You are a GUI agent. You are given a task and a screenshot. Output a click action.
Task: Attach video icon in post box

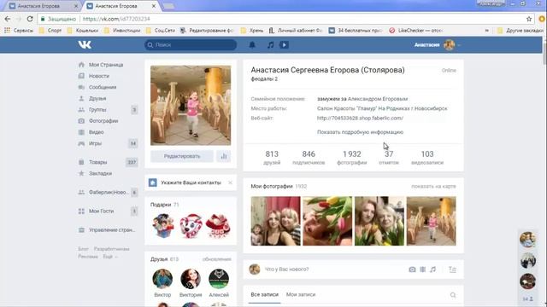[422, 269]
